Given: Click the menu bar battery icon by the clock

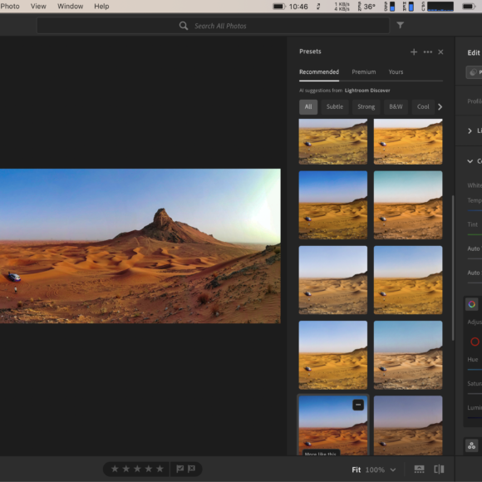Looking at the screenshot, I should 279,6.
